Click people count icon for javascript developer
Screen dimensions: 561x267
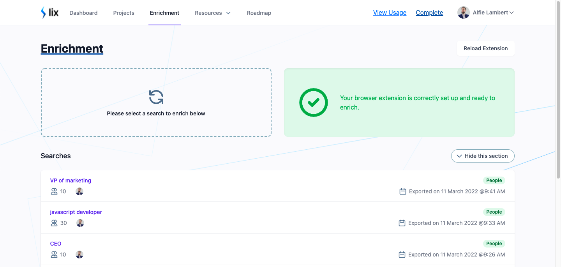[x=54, y=223]
